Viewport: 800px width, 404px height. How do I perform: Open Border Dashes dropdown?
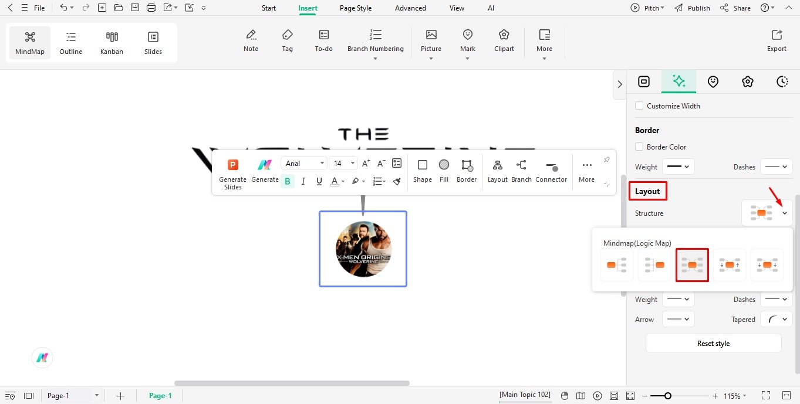[777, 167]
